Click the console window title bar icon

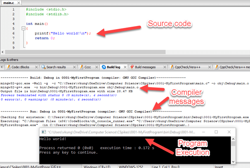point(43,132)
